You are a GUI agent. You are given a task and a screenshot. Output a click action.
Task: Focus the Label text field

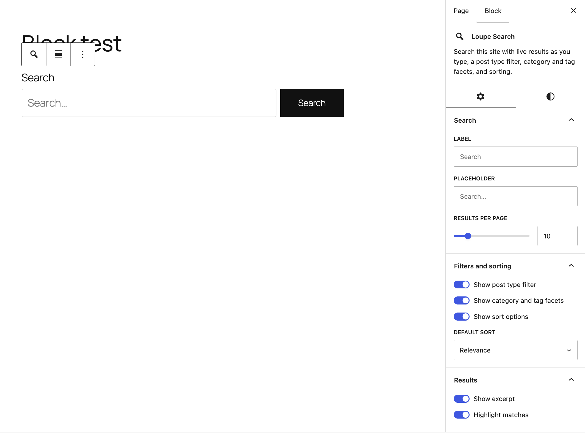tap(515, 157)
